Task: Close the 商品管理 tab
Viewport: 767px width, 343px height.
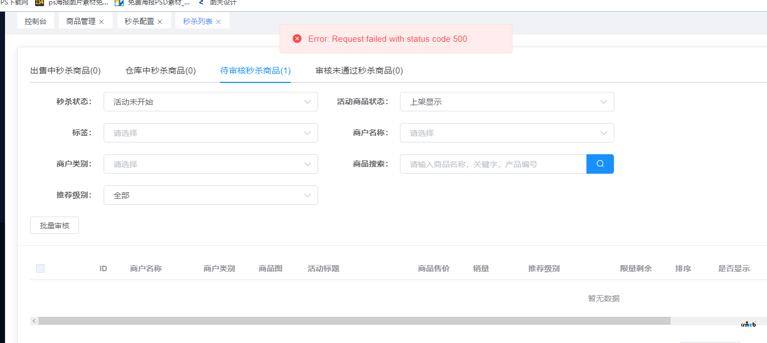Action: tap(101, 22)
